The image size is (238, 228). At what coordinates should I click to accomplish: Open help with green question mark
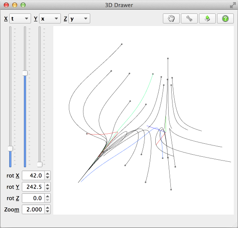(x=225, y=18)
